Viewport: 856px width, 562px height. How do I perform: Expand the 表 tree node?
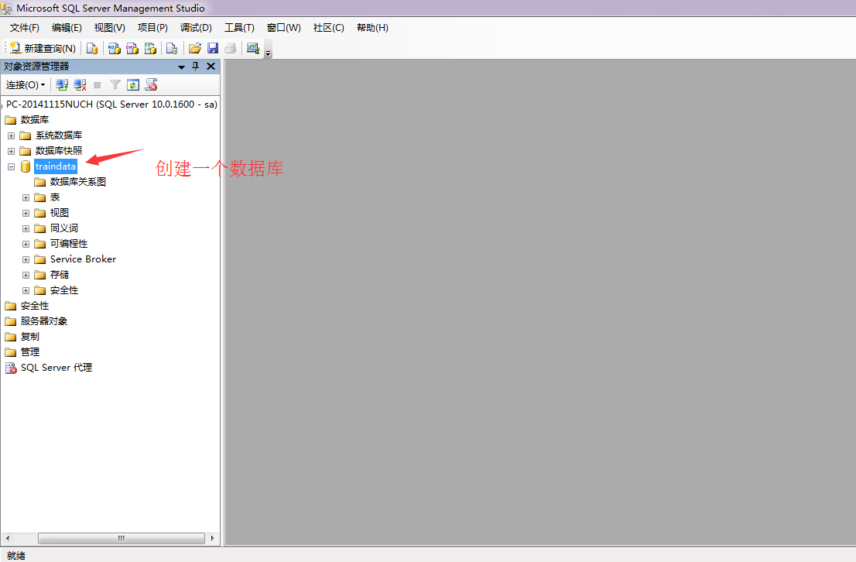pyautogui.click(x=26, y=197)
